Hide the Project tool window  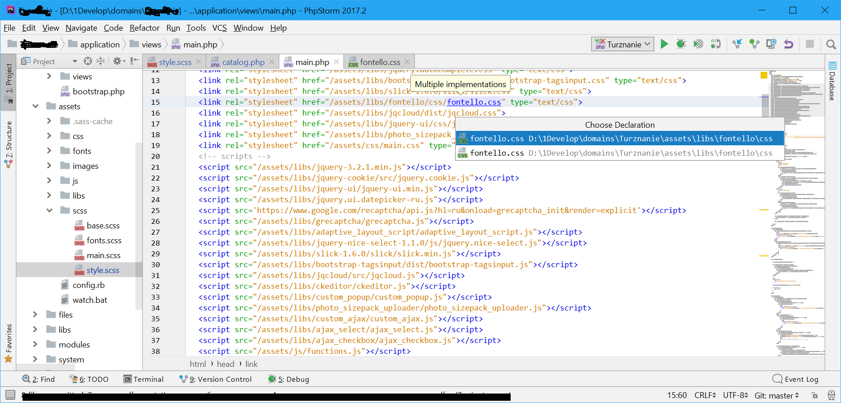coord(134,61)
